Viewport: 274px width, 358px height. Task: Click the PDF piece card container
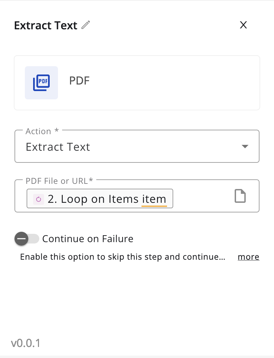[137, 83]
